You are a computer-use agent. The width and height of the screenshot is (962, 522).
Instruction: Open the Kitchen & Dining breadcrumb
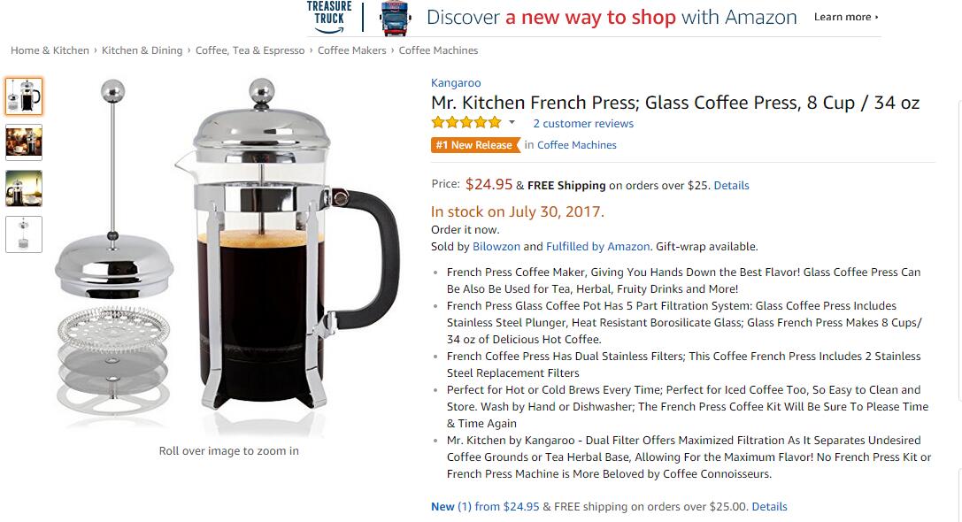click(142, 50)
